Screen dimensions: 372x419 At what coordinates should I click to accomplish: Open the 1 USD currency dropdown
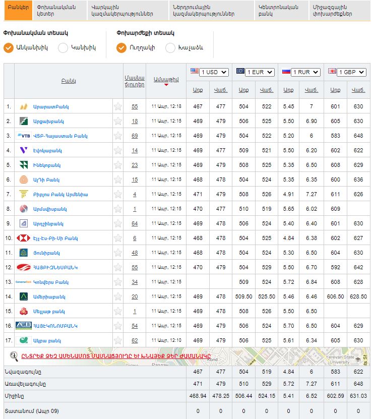tap(214, 72)
